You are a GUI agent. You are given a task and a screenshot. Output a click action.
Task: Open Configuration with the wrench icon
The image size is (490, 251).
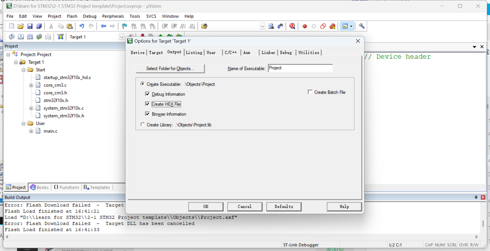tap(362, 26)
